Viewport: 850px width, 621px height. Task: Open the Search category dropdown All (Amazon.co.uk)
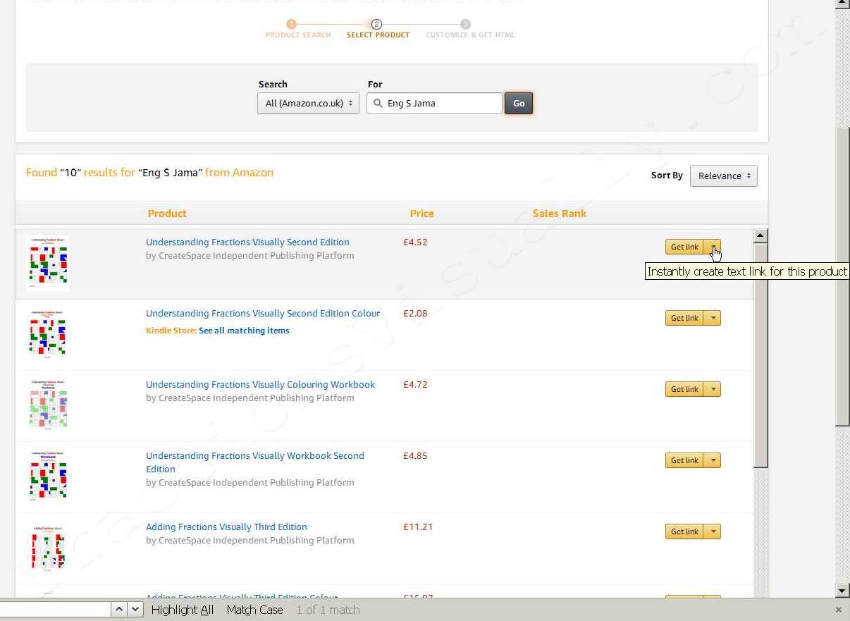308,103
